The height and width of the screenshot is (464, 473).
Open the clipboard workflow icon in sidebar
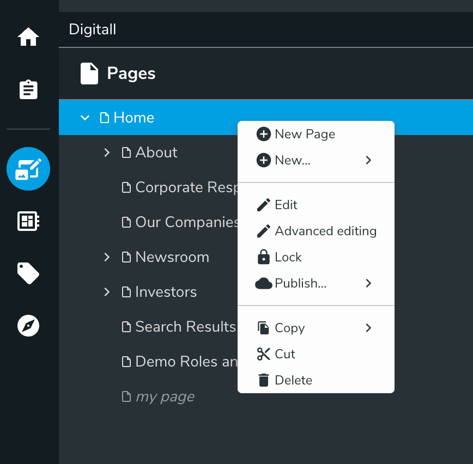point(28,90)
